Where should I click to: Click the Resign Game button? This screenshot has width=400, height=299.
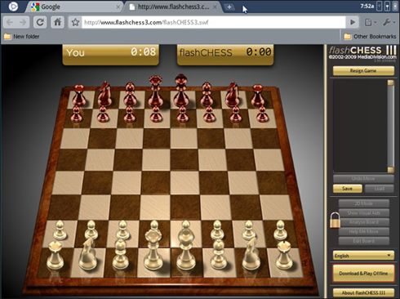[363, 71]
